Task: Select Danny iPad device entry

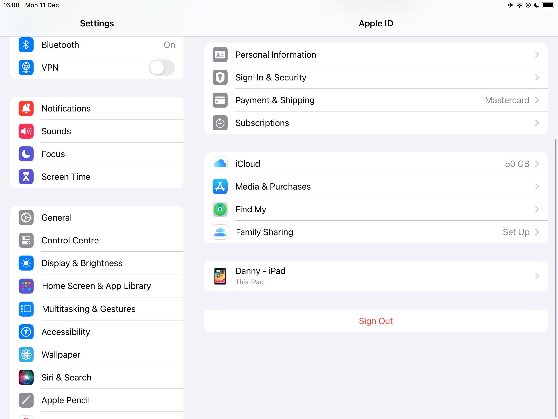Action: tap(376, 276)
